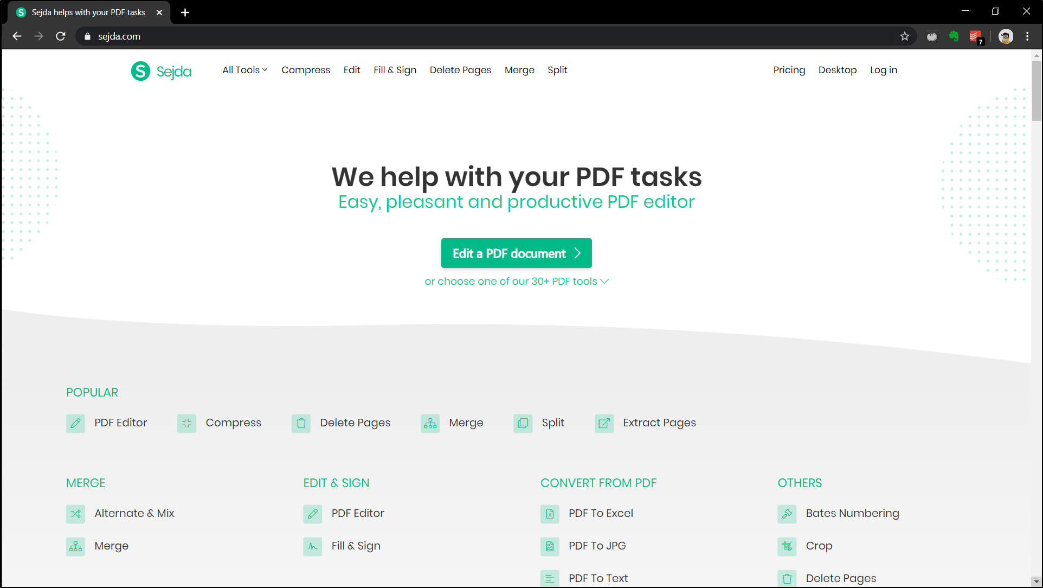
Task: Open the Delete Pages item in top navigation
Action: click(460, 70)
